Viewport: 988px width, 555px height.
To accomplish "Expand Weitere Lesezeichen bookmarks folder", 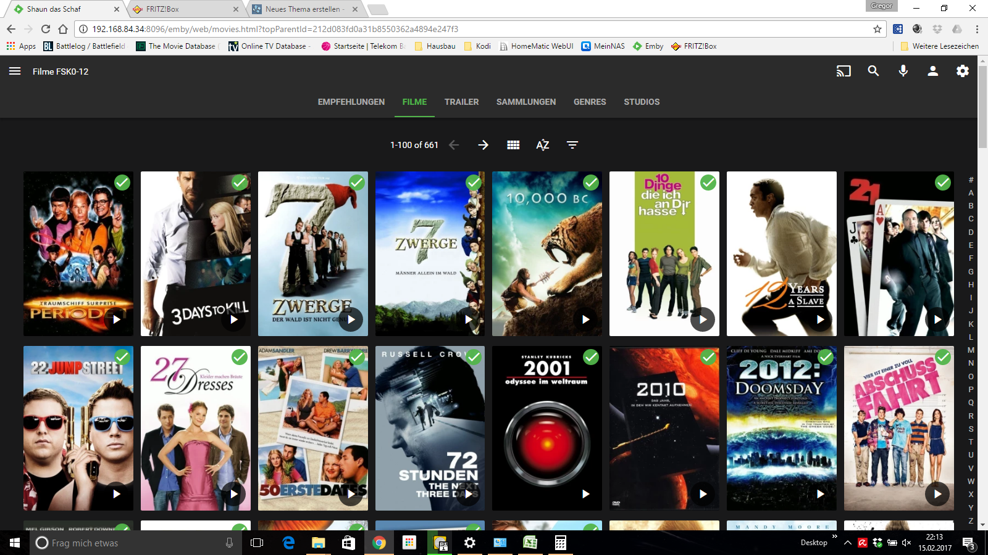I will (x=939, y=46).
